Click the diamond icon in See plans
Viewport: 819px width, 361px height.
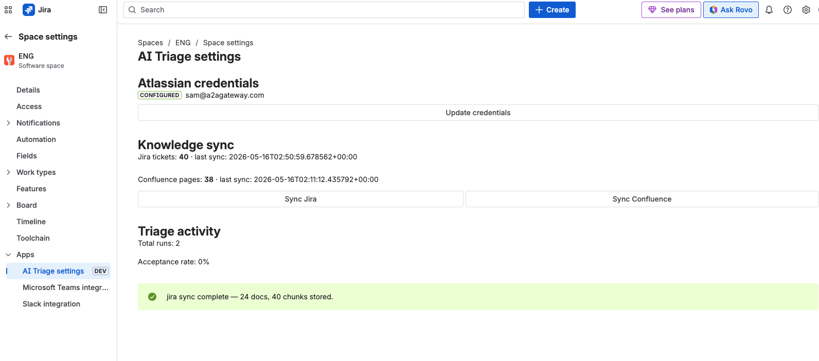click(x=652, y=10)
